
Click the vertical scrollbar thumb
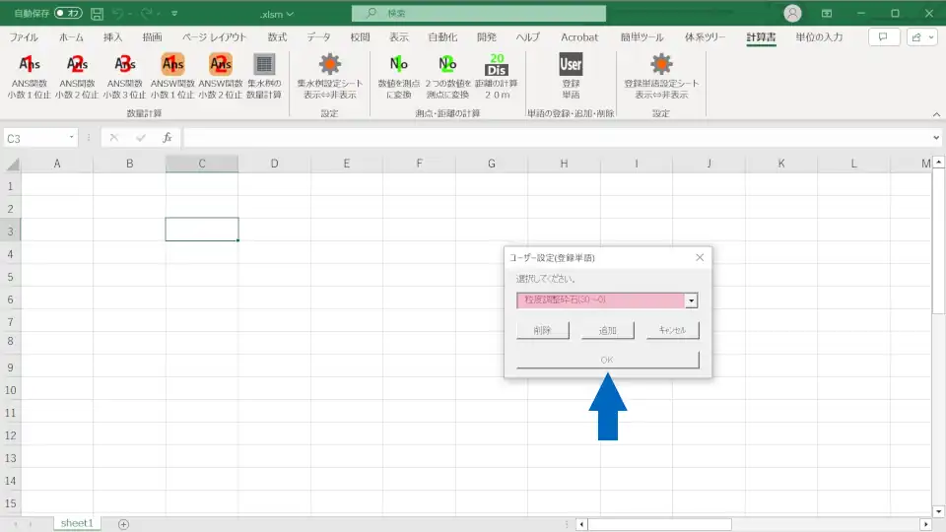pos(939,241)
